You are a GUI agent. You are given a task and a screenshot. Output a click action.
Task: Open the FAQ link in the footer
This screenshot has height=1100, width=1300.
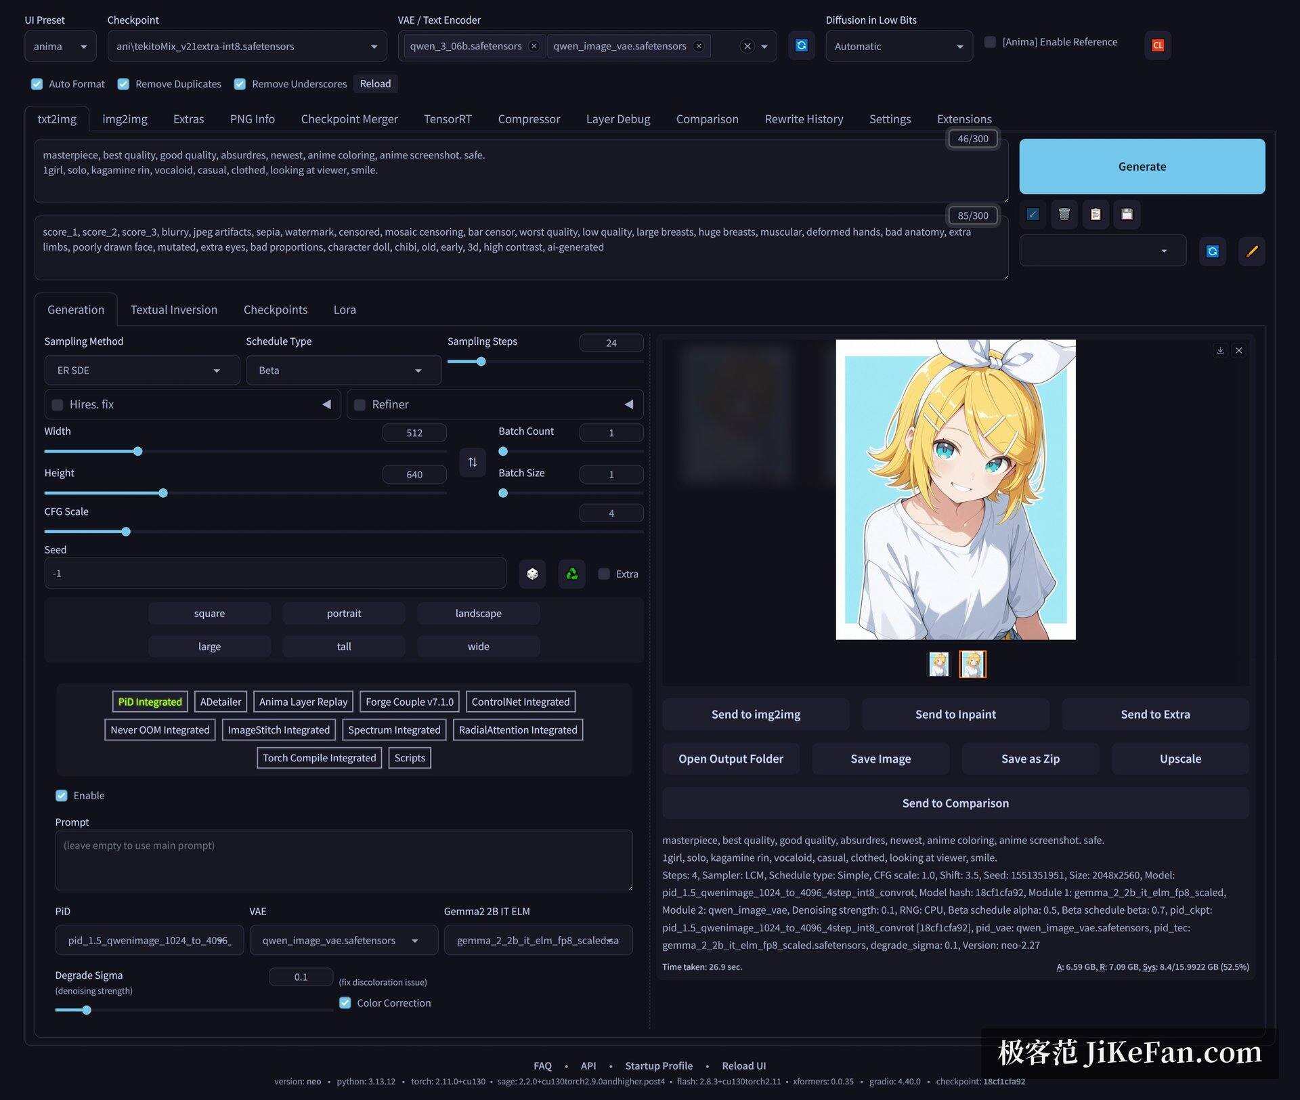(x=542, y=1065)
